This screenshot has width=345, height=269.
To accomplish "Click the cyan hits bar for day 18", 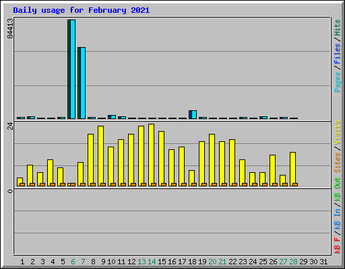I will tap(194, 114).
